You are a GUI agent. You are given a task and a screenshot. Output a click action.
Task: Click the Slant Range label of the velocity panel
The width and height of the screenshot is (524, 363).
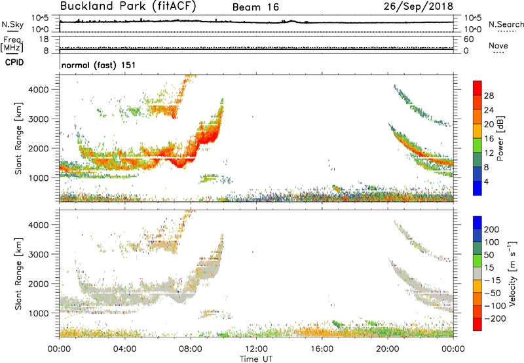click(18, 274)
